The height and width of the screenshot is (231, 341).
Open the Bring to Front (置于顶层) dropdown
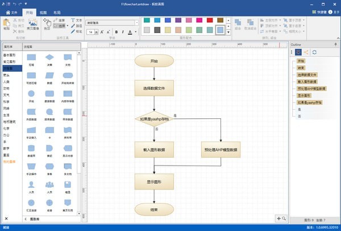(x=303, y=20)
